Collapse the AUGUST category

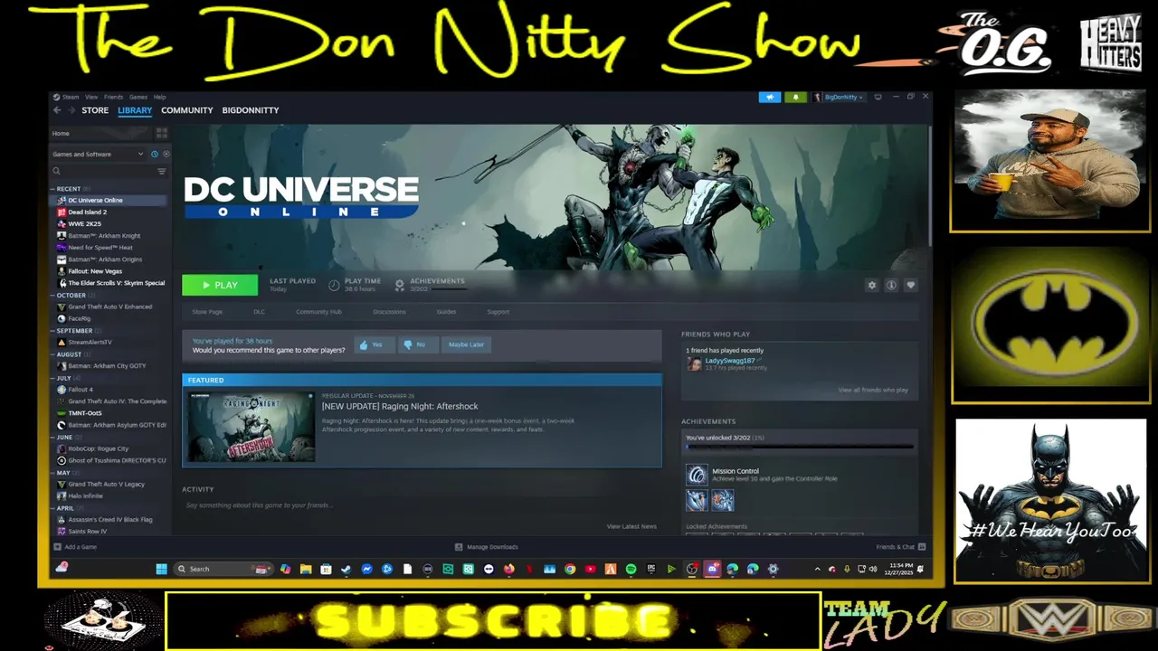coord(68,354)
